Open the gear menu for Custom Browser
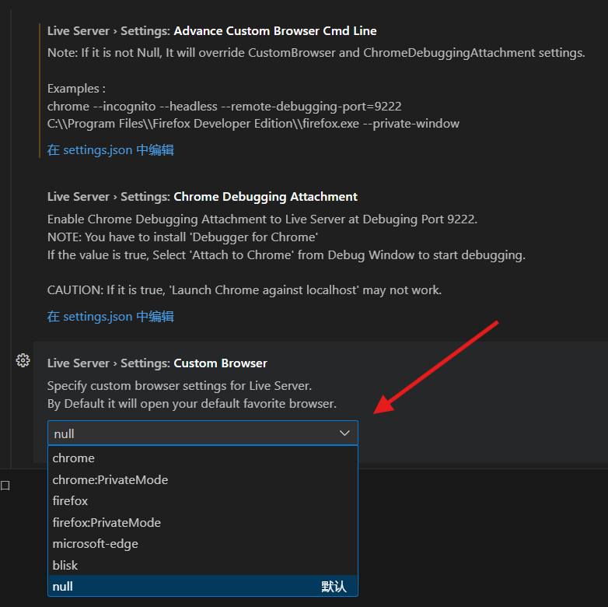This screenshot has width=608, height=607. [23, 360]
